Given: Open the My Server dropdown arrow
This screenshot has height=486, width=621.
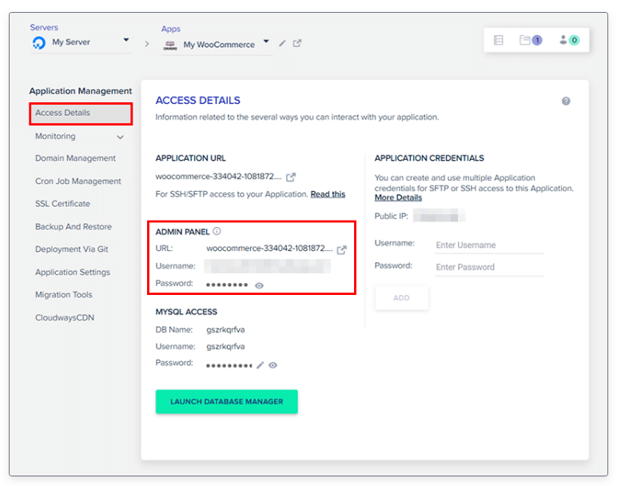Looking at the screenshot, I should (x=126, y=40).
